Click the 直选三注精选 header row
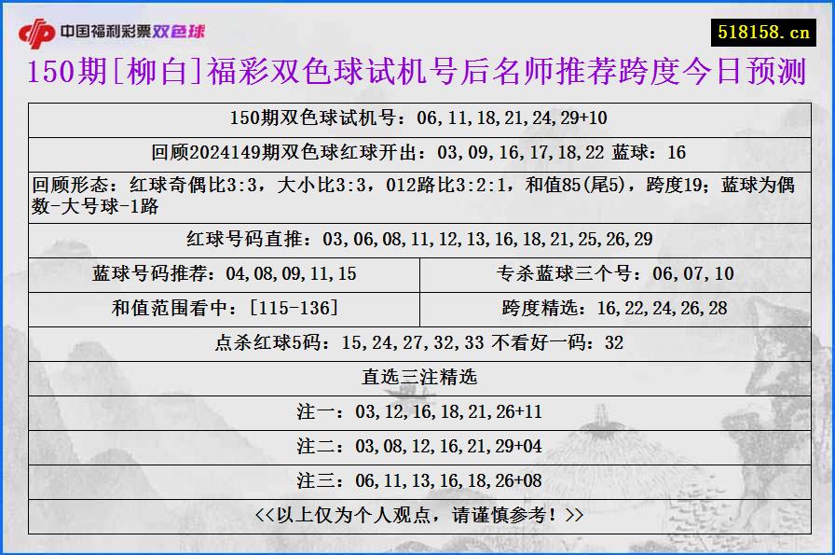This screenshot has width=835, height=555. (x=417, y=376)
